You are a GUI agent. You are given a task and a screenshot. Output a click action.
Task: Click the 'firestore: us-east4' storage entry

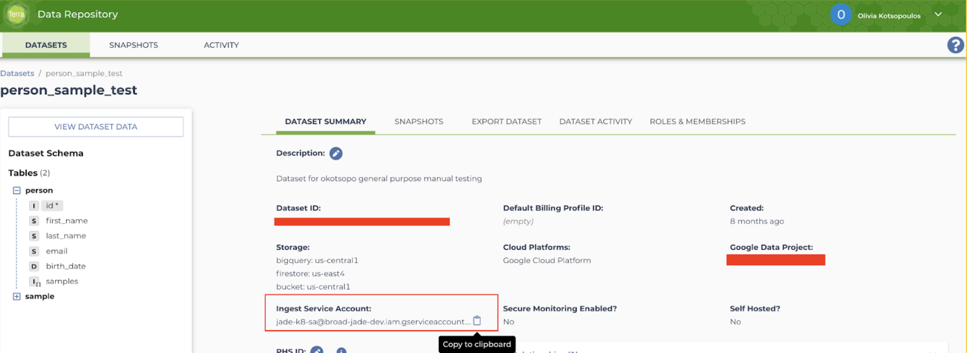tap(310, 273)
